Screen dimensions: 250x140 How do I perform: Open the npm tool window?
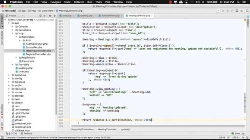[x=2, y=126]
